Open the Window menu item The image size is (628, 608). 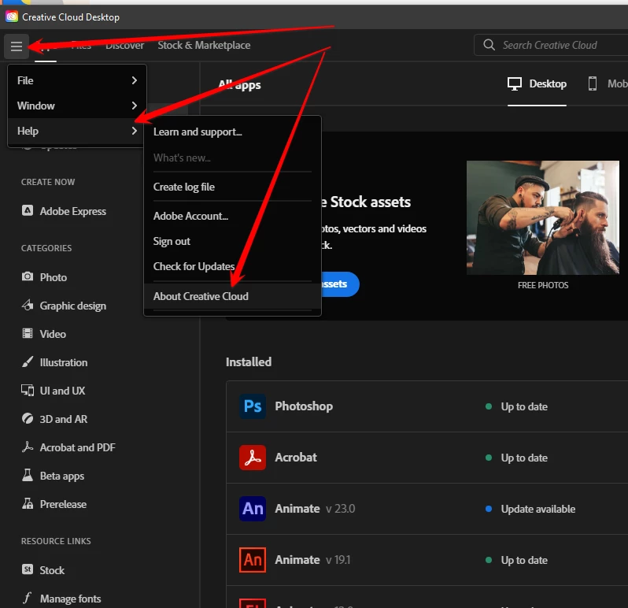(x=77, y=106)
